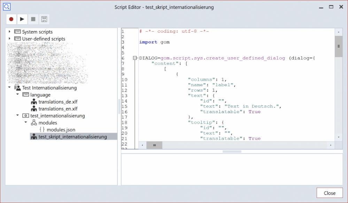This screenshot has width=348, height=203.
Task: Start recording a script with record icon
Action: 11,19
